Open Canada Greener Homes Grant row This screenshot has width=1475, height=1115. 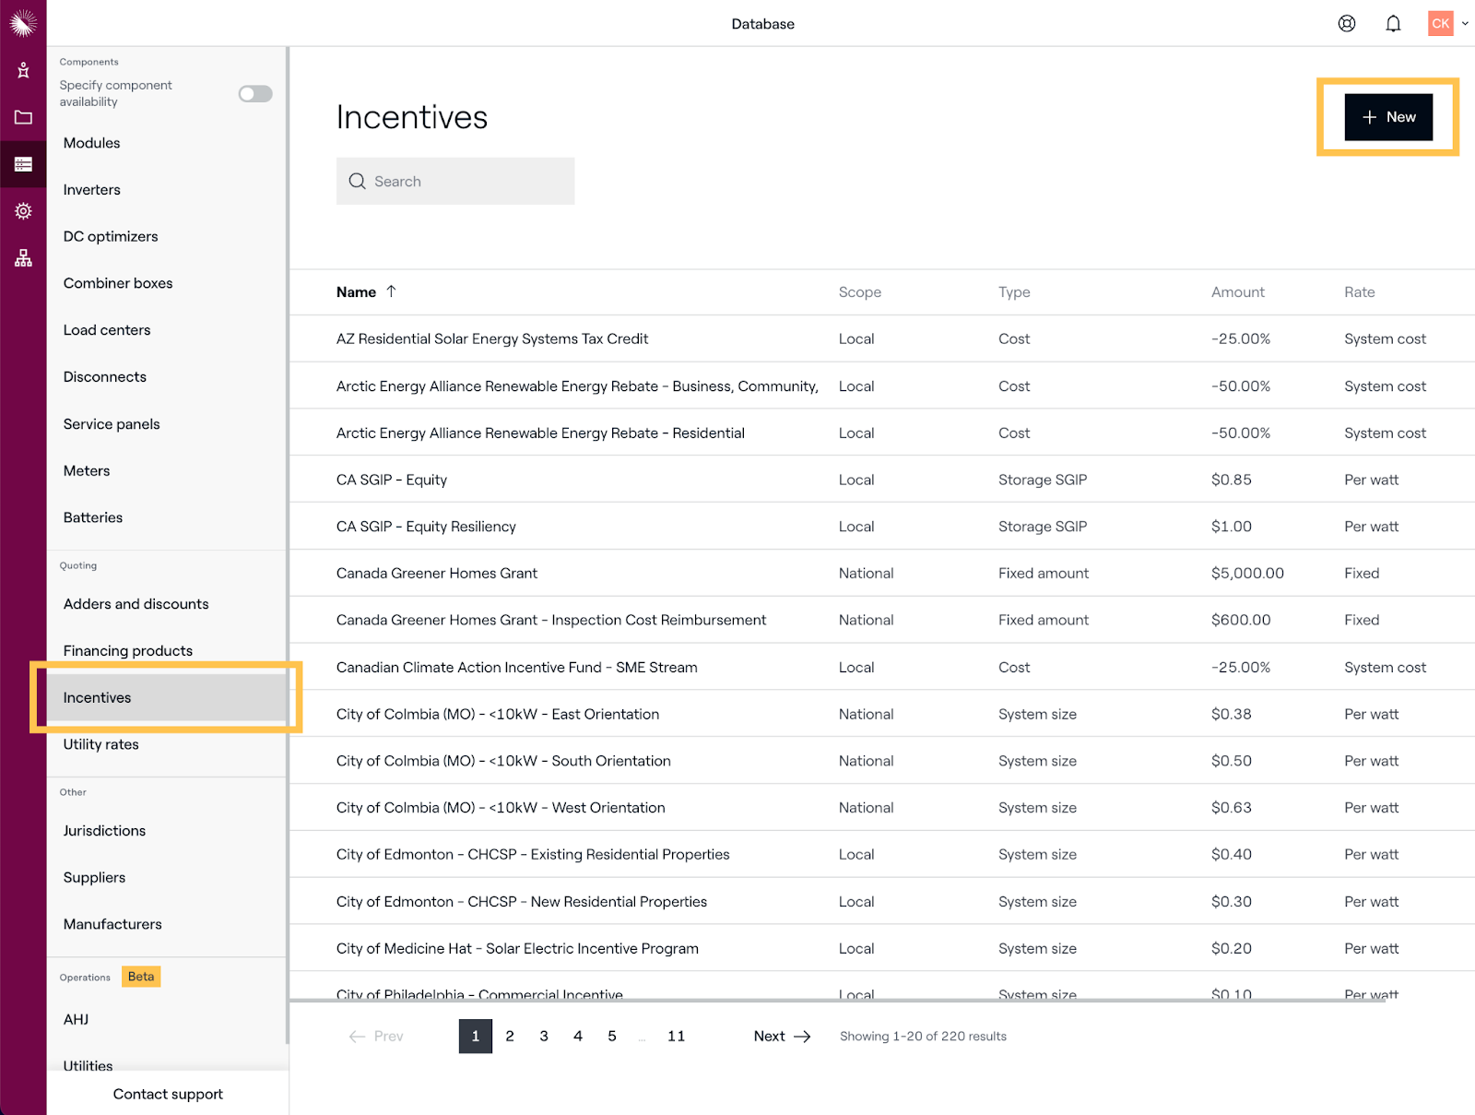tap(437, 574)
